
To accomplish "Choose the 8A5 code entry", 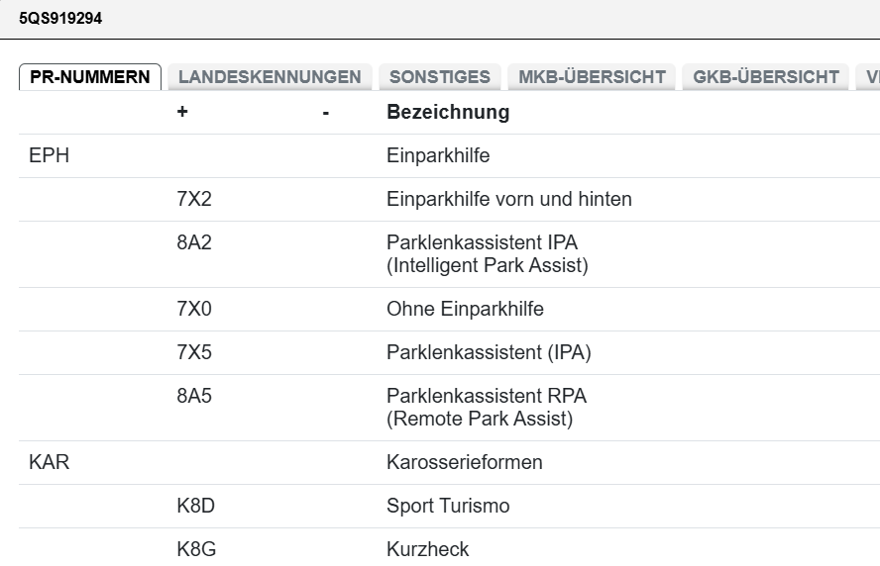I will pyautogui.click(x=194, y=396).
